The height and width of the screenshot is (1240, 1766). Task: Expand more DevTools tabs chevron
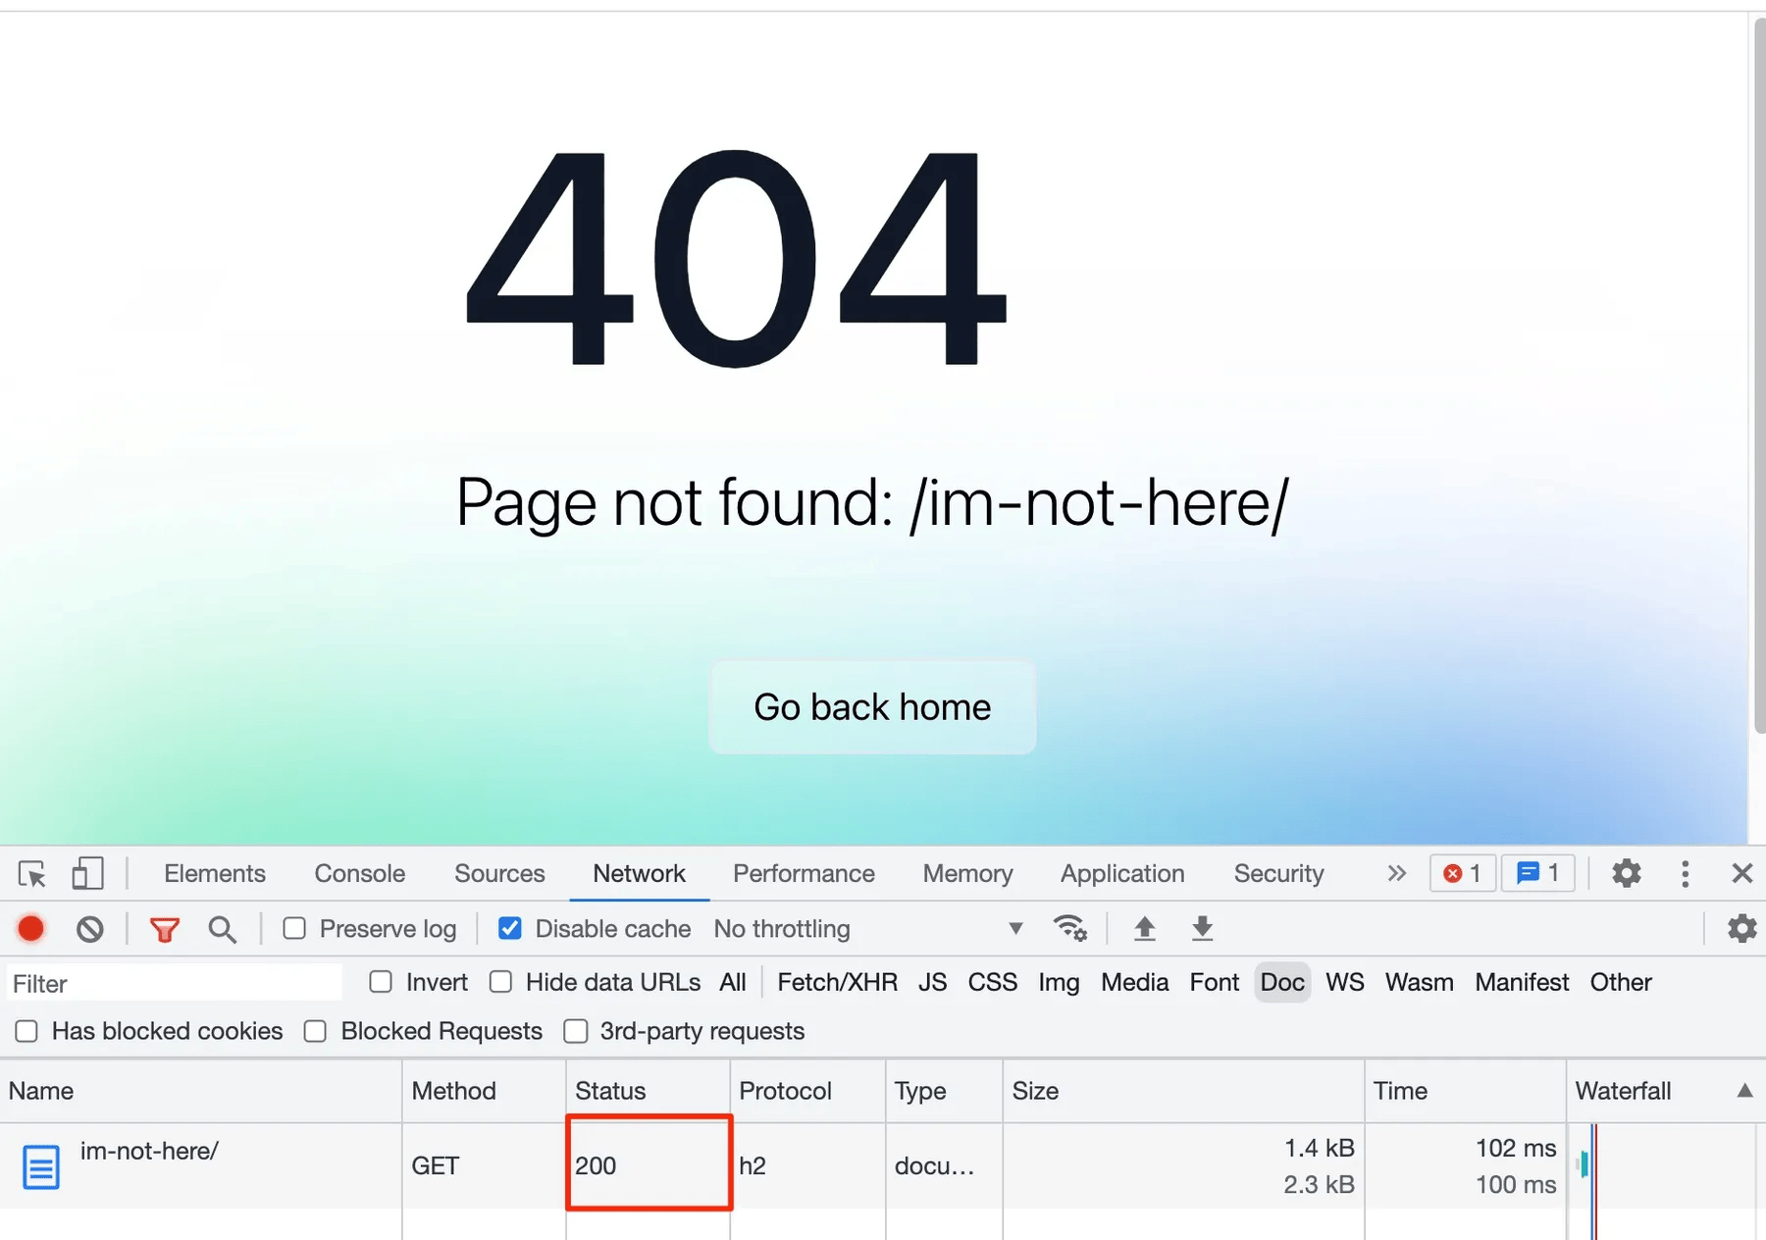click(1396, 873)
